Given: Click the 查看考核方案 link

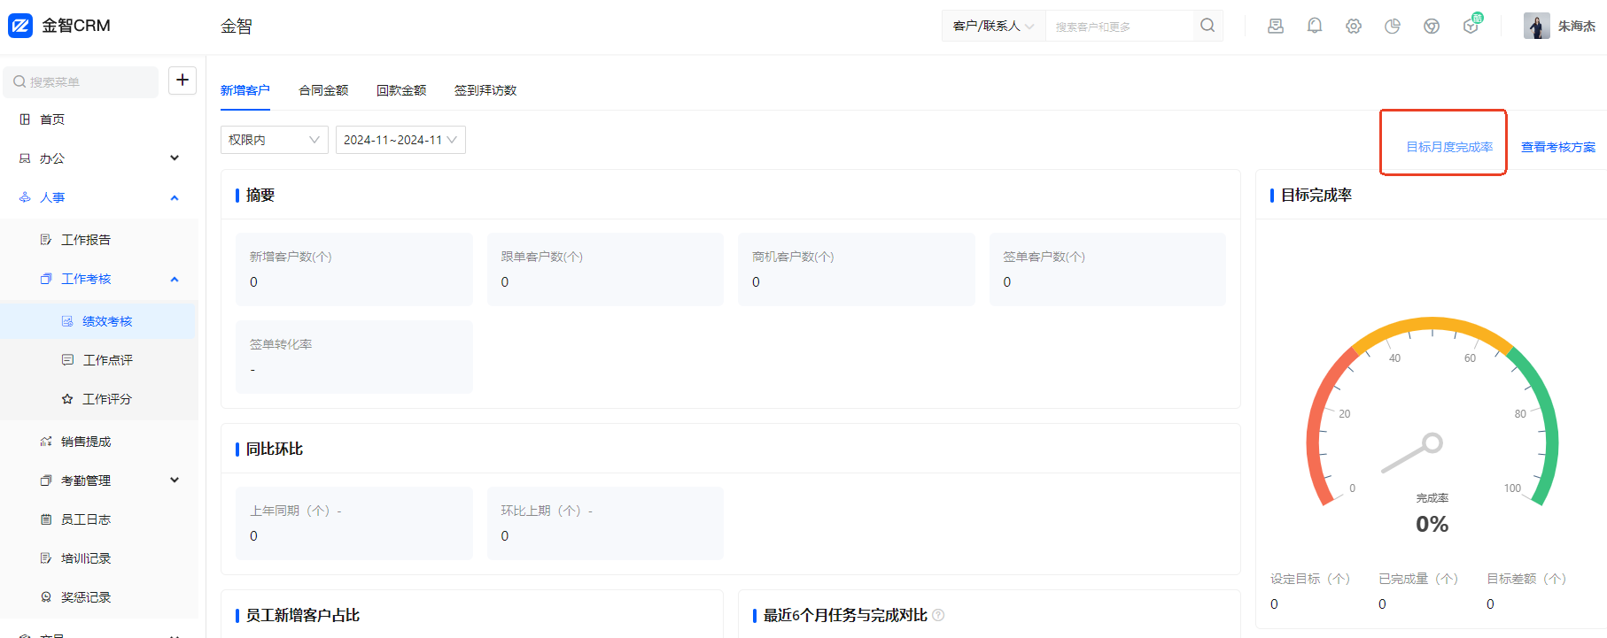Looking at the screenshot, I should (1558, 147).
